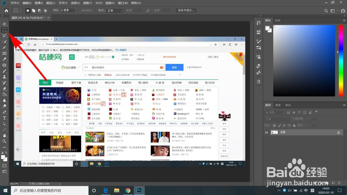Select the History Brush tool
Viewport: 347px width, 195px height.
tap(4, 83)
